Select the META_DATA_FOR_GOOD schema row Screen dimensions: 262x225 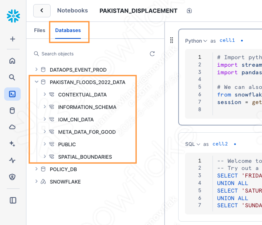(87, 132)
